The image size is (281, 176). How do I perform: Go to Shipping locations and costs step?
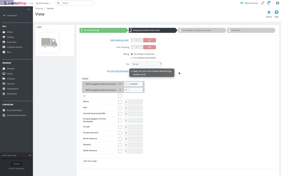coord(153,30)
